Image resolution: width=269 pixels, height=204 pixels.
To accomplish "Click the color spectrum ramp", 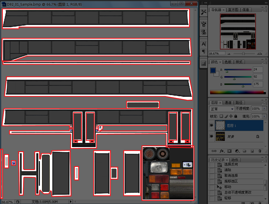I will click(238, 92).
